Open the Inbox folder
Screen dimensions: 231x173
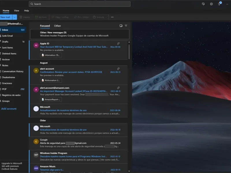(x=13, y=30)
